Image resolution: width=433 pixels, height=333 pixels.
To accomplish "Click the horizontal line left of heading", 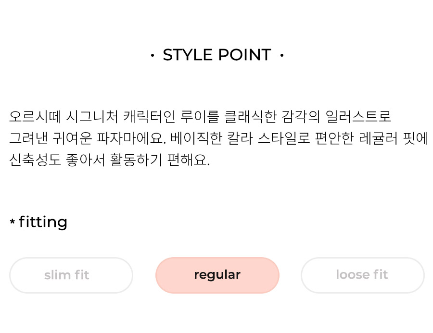I will coord(76,55).
